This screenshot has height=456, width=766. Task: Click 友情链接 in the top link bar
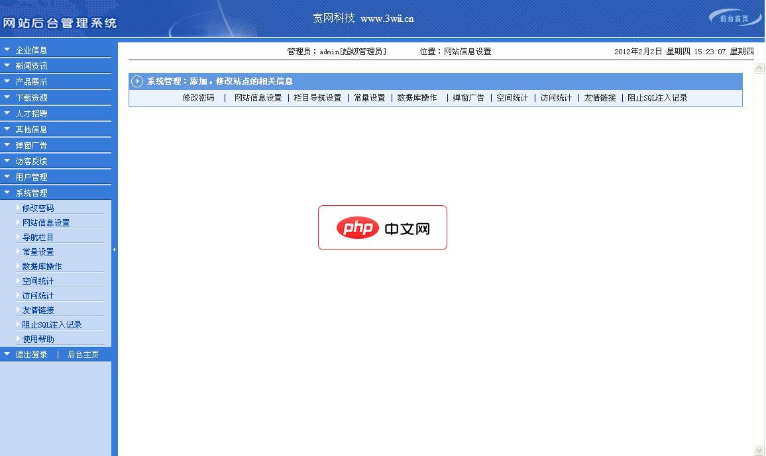[600, 97]
